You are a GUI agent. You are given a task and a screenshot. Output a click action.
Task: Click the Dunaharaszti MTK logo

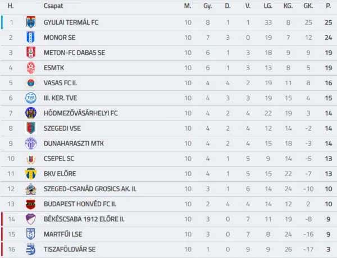point(30,144)
